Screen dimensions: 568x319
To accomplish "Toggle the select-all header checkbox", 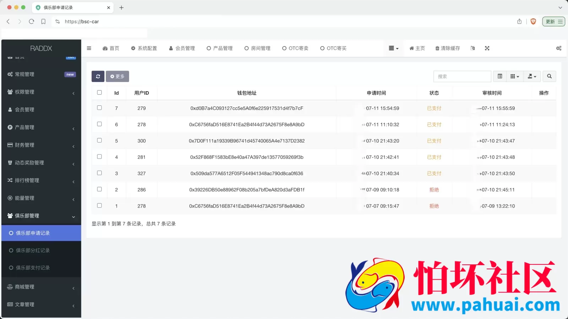I will tap(99, 93).
